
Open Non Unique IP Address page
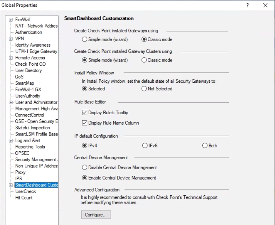click(37, 166)
